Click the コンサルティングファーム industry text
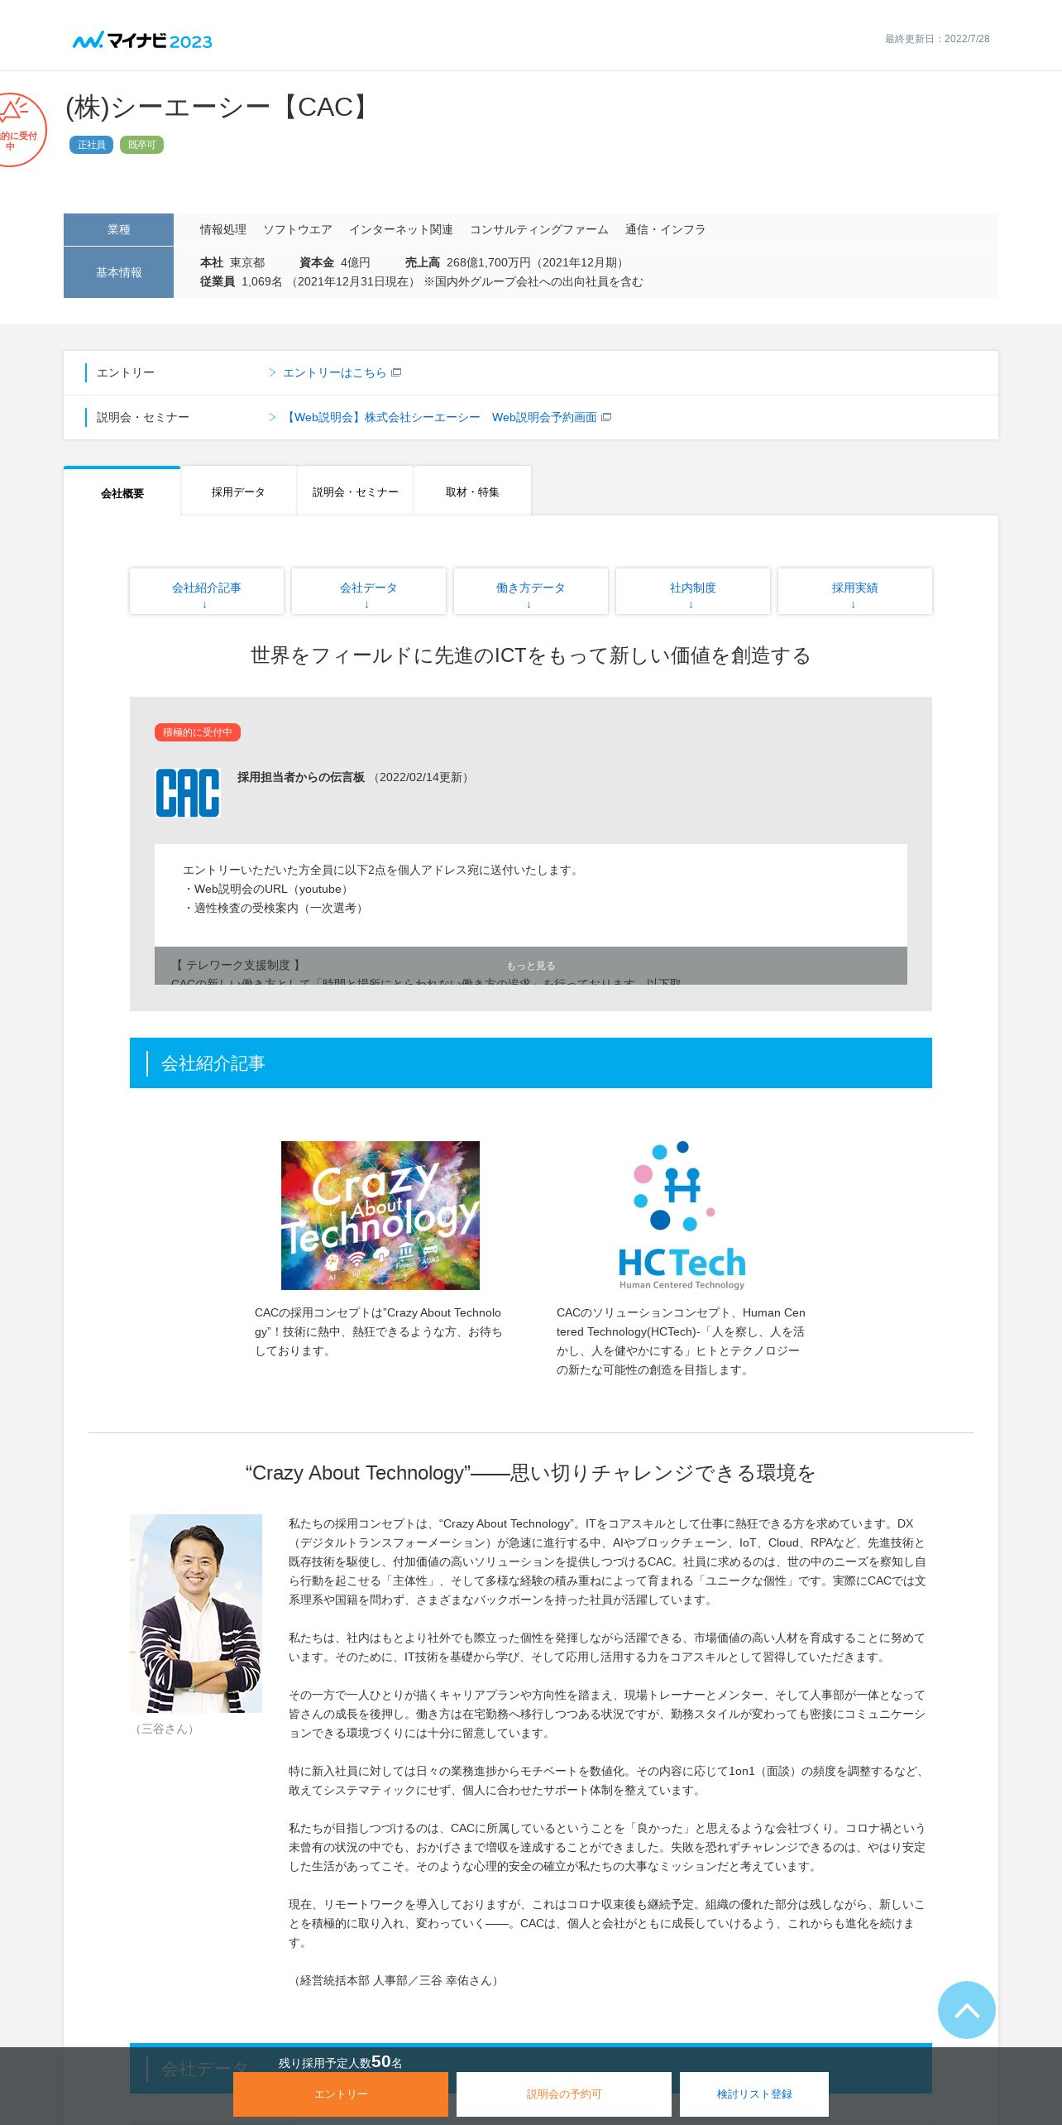Screen dimensions: 1062x2125 point(539,229)
